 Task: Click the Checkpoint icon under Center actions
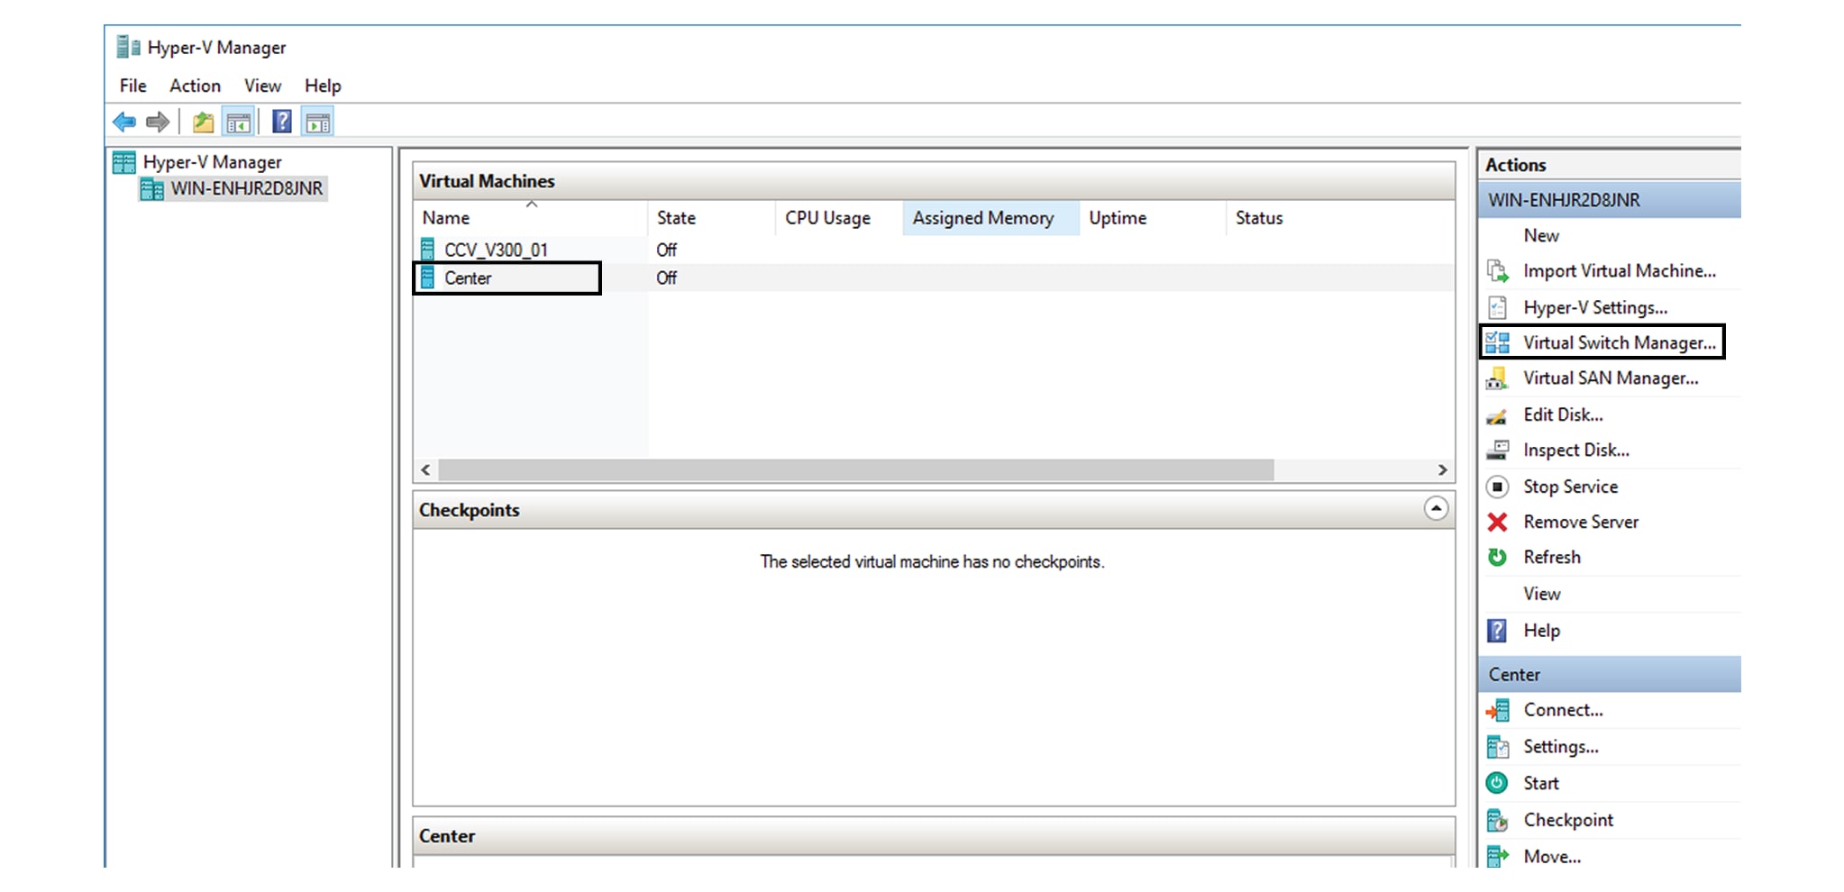[1497, 820]
